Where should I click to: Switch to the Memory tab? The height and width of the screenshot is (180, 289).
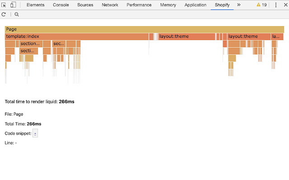click(168, 5)
